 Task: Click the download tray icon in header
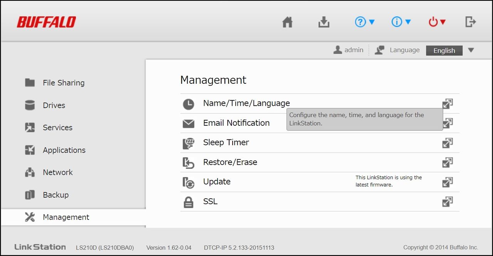click(324, 22)
